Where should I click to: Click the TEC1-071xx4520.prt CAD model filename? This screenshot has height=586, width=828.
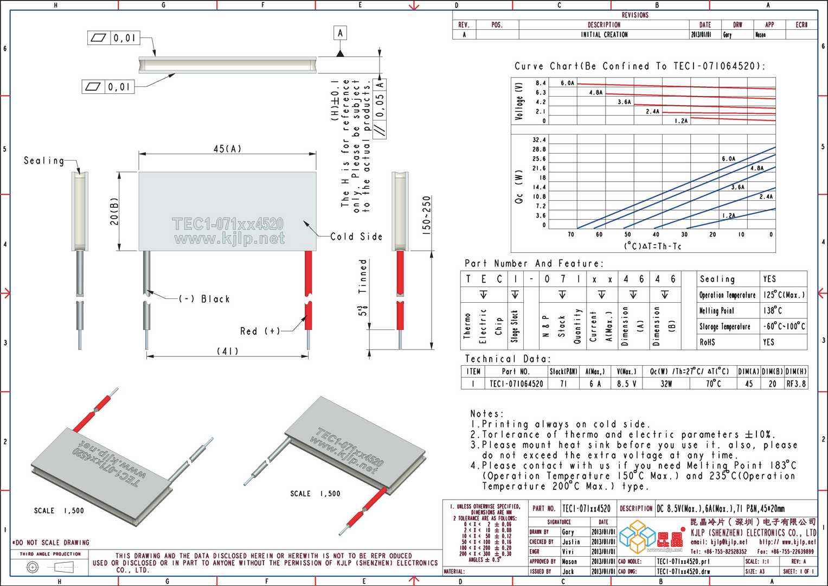coord(683,562)
